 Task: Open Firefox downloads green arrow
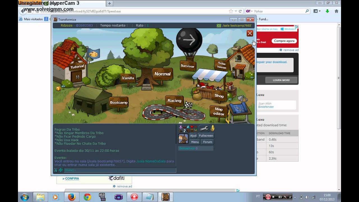(327, 11)
